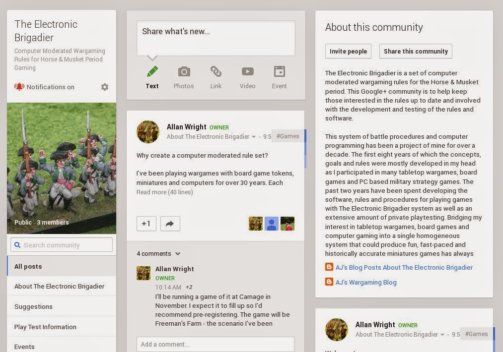The image size is (503, 352).
Task: Click the search magnifier icon
Action: point(17,245)
